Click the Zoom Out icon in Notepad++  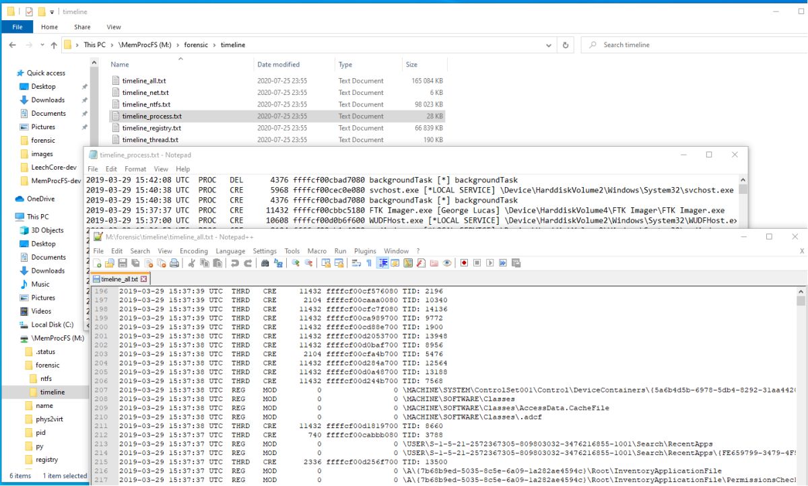point(308,263)
